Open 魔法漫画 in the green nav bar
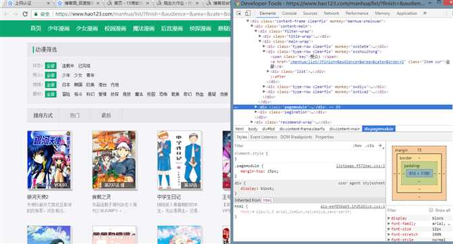 [144, 28]
